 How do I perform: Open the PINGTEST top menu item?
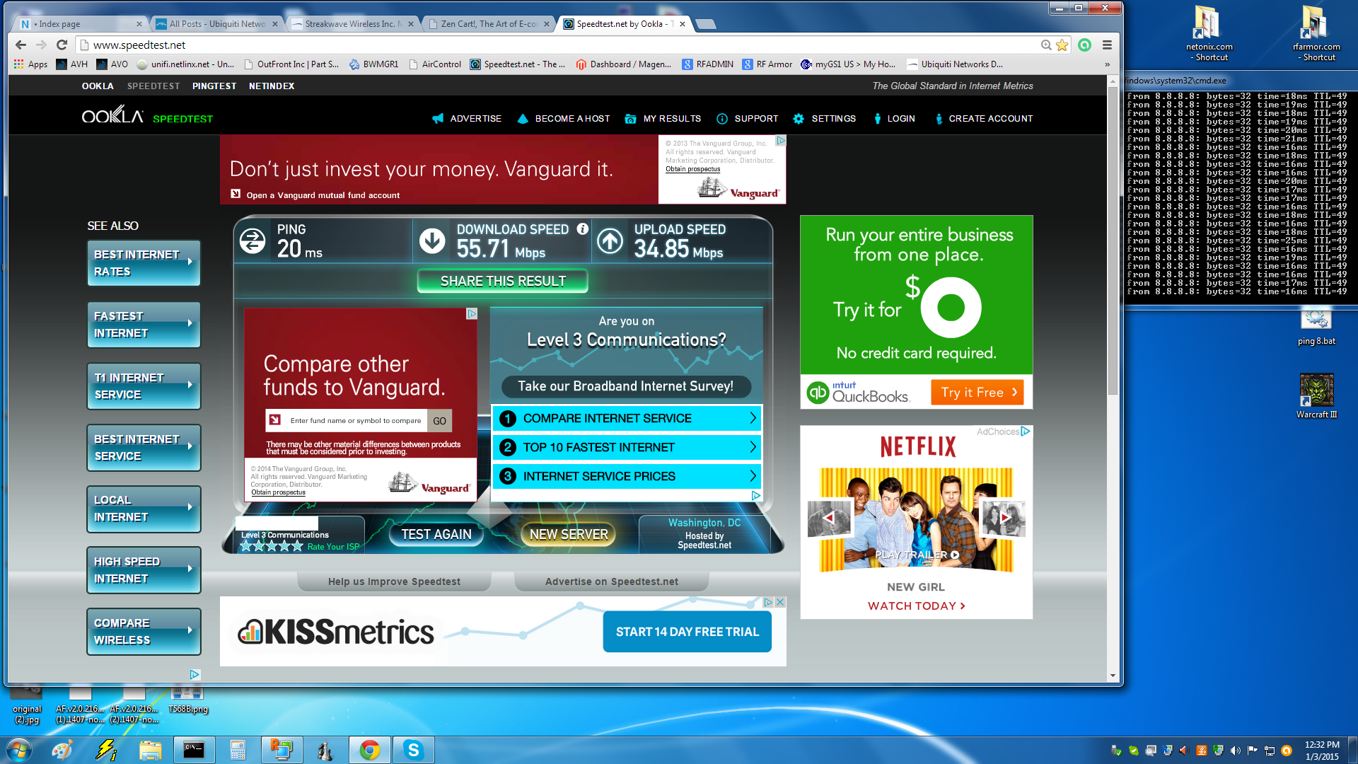point(214,86)
